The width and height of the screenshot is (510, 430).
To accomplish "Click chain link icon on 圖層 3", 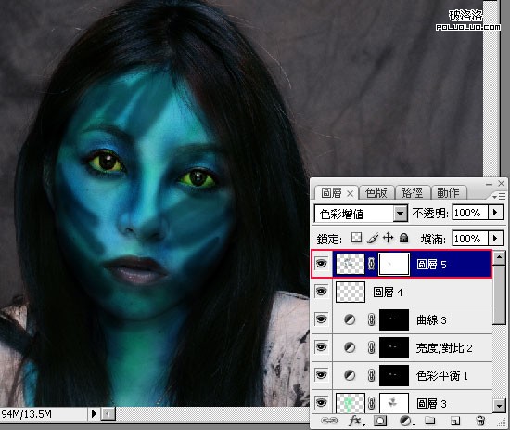I will coord(371,404).
